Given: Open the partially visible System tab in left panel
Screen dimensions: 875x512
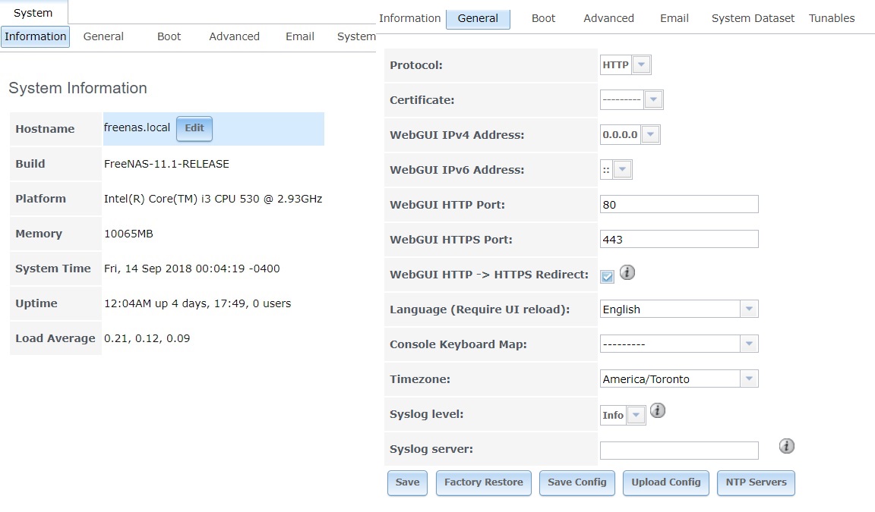Looking at the screenshot, I should tap(356, 36).
